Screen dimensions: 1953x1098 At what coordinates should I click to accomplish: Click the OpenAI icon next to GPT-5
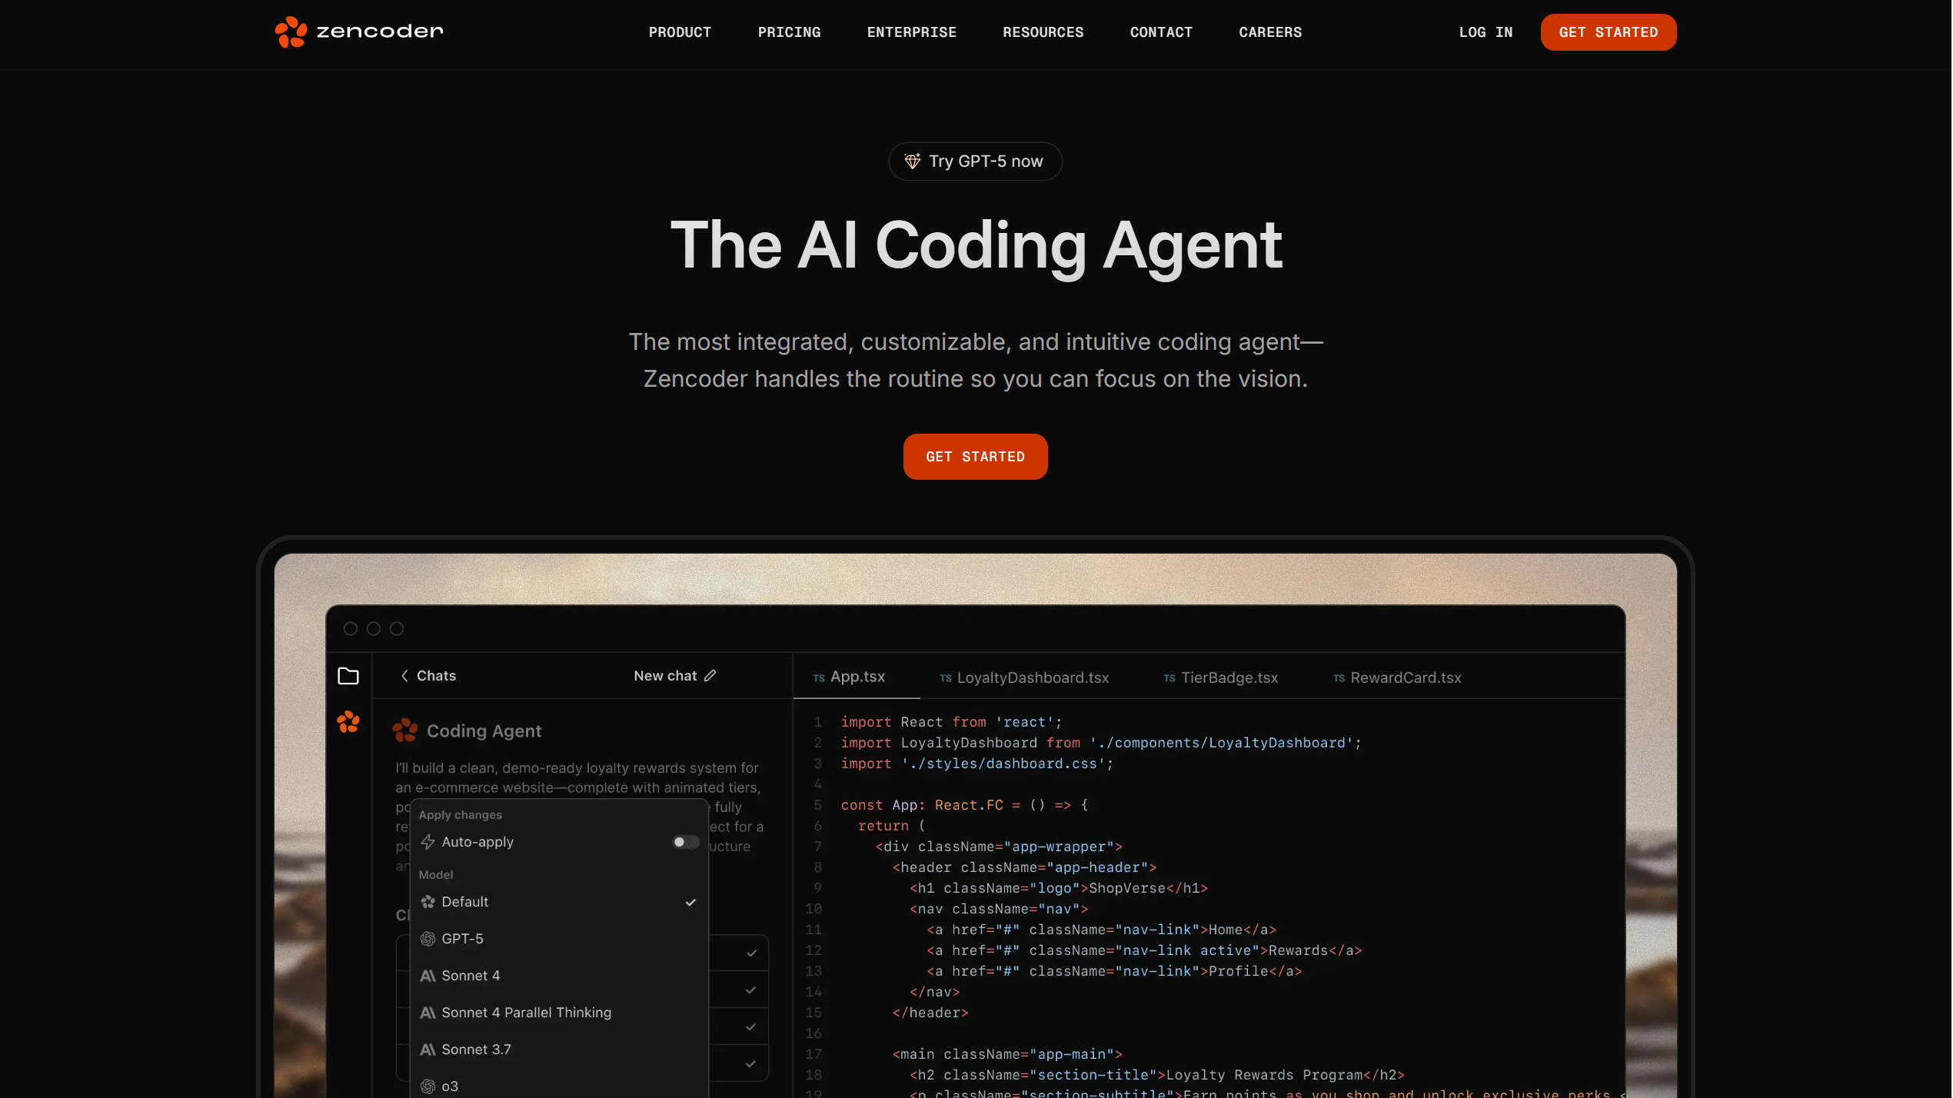coord(428,939)
